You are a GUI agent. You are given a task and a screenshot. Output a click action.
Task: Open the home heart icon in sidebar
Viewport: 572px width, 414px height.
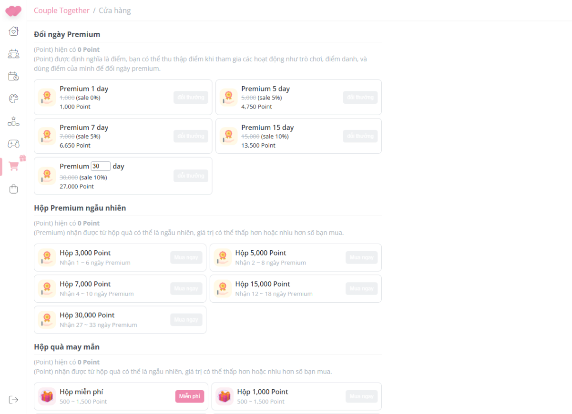click(13, 31)
